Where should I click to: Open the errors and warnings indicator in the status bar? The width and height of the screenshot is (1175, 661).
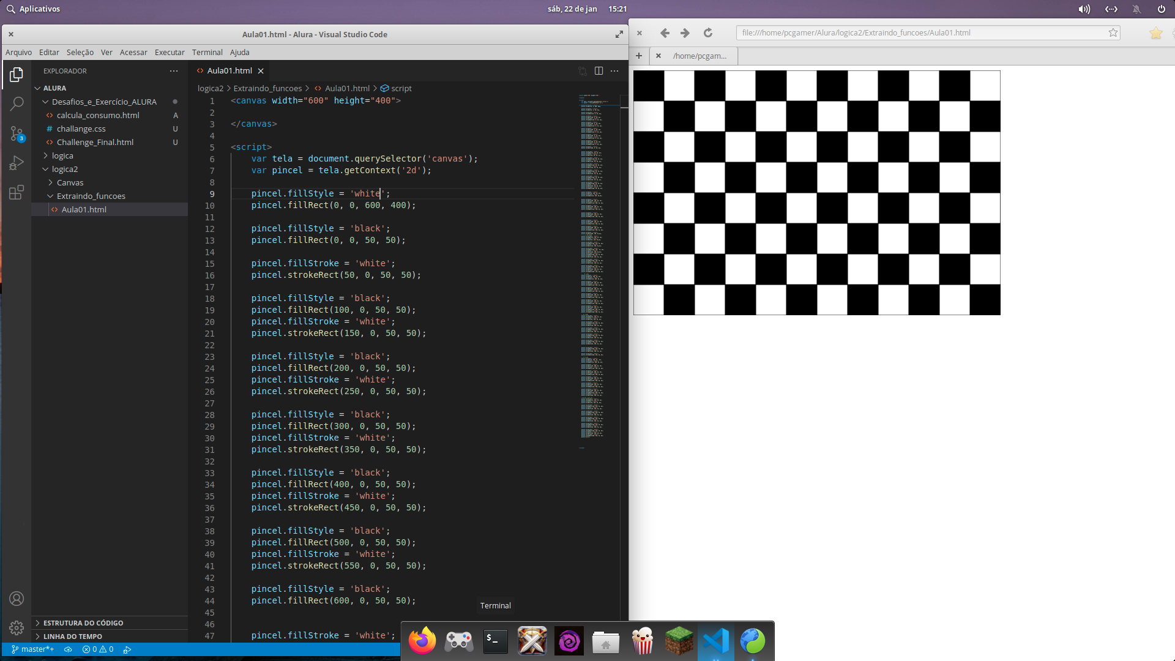98,649
